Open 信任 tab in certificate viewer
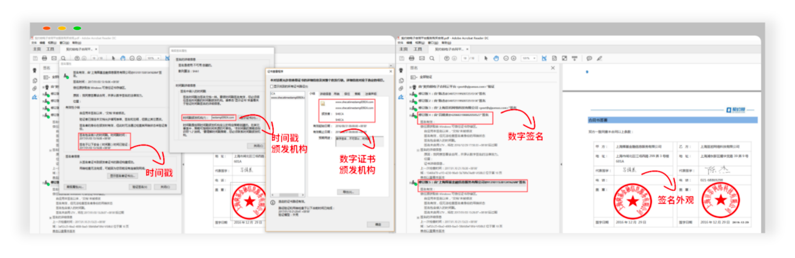The image size is (795, 258). point(347,94)
